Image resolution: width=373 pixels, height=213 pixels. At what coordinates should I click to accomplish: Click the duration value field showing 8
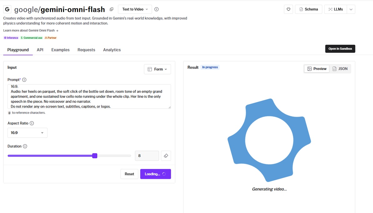tap(147, 156)
